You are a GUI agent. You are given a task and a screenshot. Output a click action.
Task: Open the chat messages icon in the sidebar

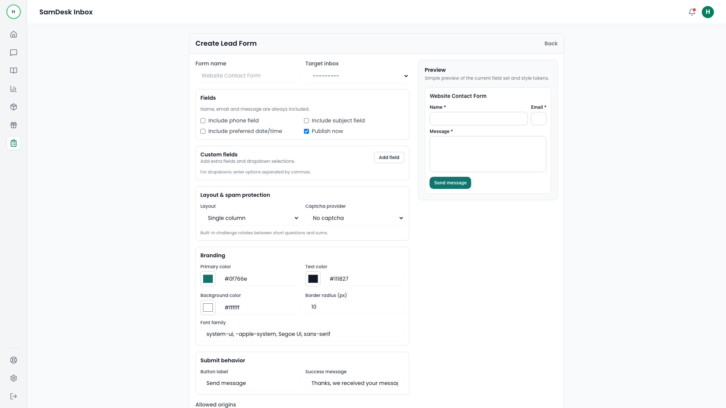[14, 53]
